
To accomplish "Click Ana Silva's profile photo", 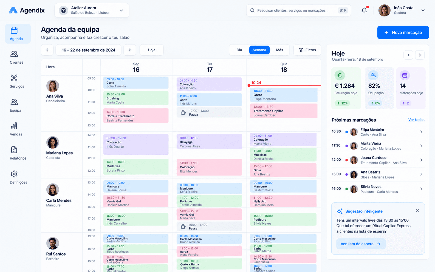I will tap(53, 86).
